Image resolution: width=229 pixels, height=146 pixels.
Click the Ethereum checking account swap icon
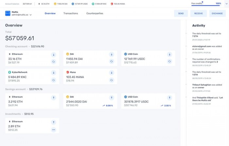(x=54, y=61)
